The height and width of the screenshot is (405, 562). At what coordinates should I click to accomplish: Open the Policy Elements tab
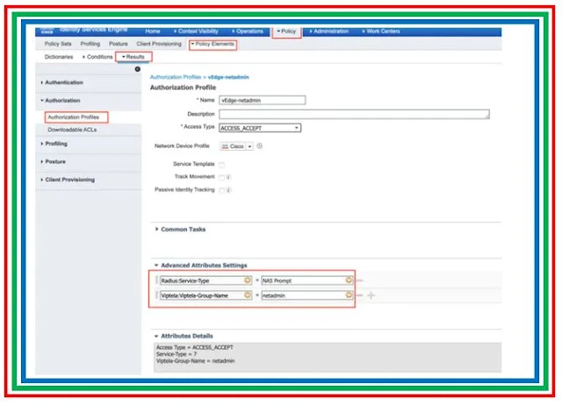pyautogui.click(x=212, y=44)
